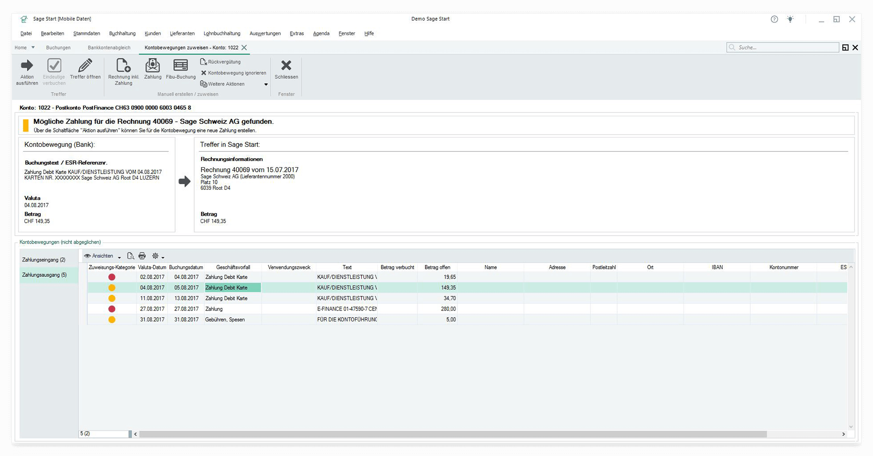Select row with amount 34,70
The height and width of the screenshot is (456, 873).
[x=467, y=298]
